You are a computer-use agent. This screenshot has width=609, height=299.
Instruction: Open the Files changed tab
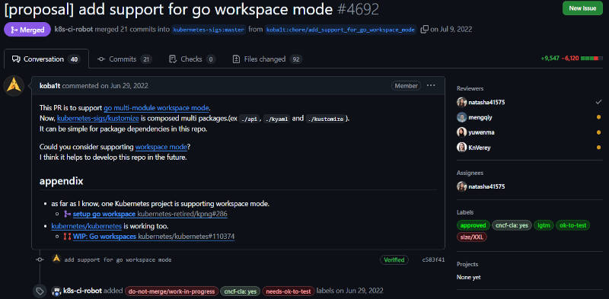click(267, 59)
